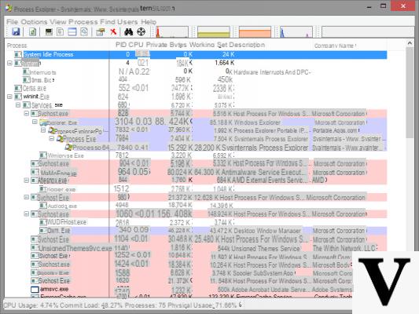Select the explorer.exe folder icon
Image resolution: width=419 pixels, height=314 pixels.
pyautogui.click(x=43, y=122)
